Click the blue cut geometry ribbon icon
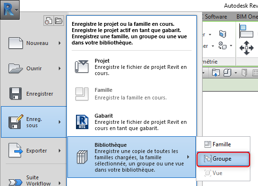Screen dimensions: 258x186 (223, 34)
